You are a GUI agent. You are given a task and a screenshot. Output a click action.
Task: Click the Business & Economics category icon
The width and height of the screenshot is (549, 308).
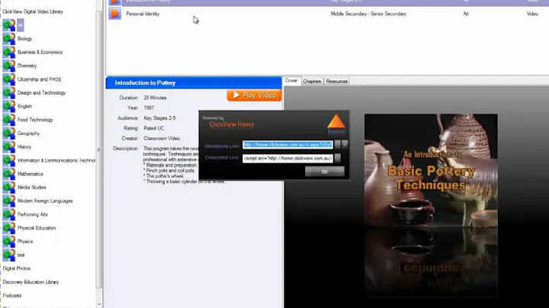[x=9, y=52]
